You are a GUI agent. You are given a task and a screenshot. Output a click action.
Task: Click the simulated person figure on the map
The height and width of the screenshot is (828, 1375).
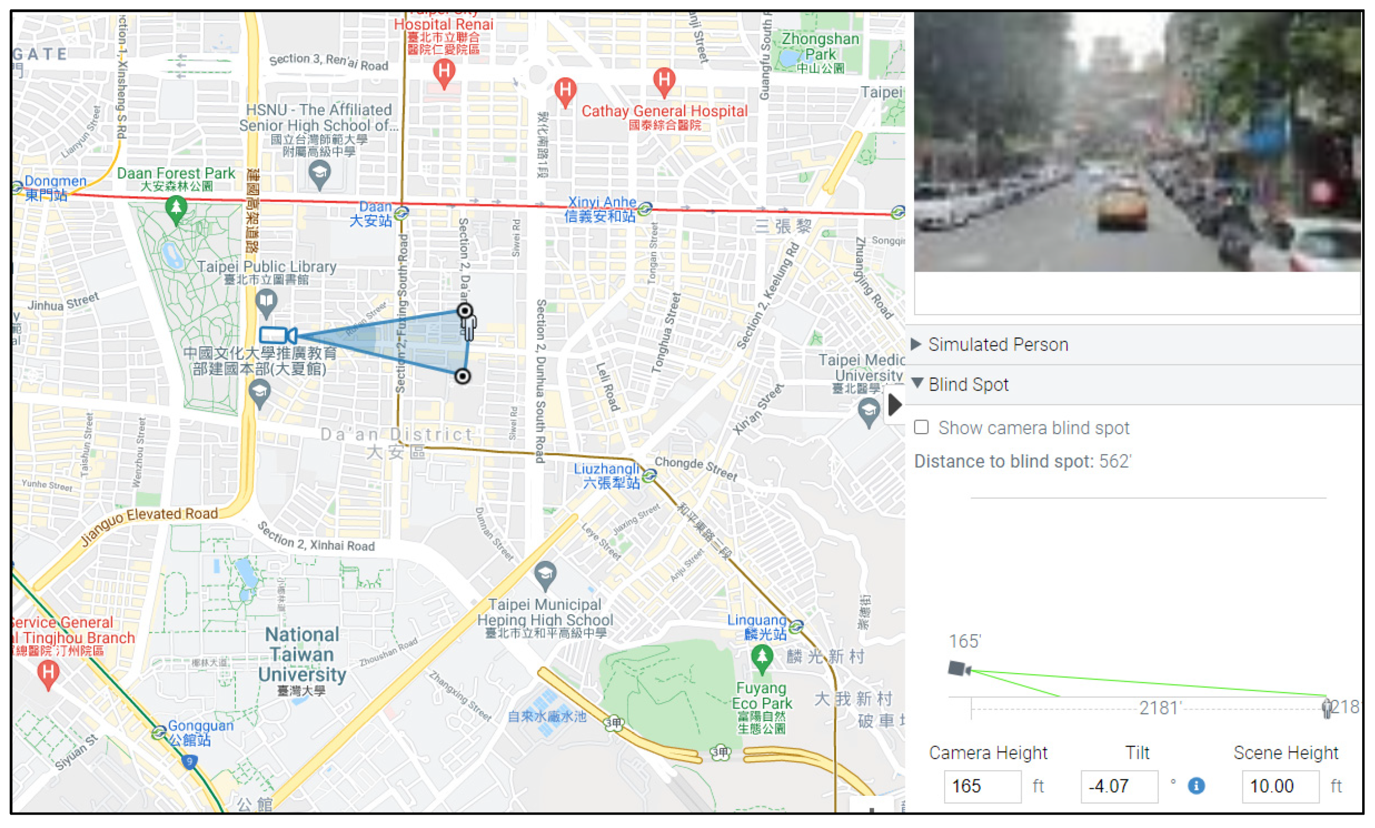click(469, 327)
